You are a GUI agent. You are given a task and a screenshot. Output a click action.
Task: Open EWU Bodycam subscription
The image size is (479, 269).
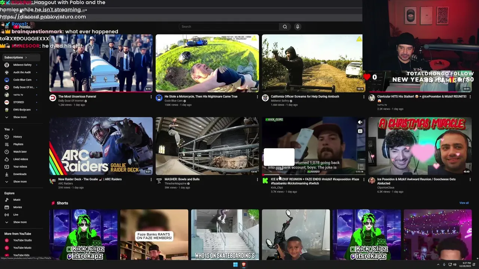22,110
